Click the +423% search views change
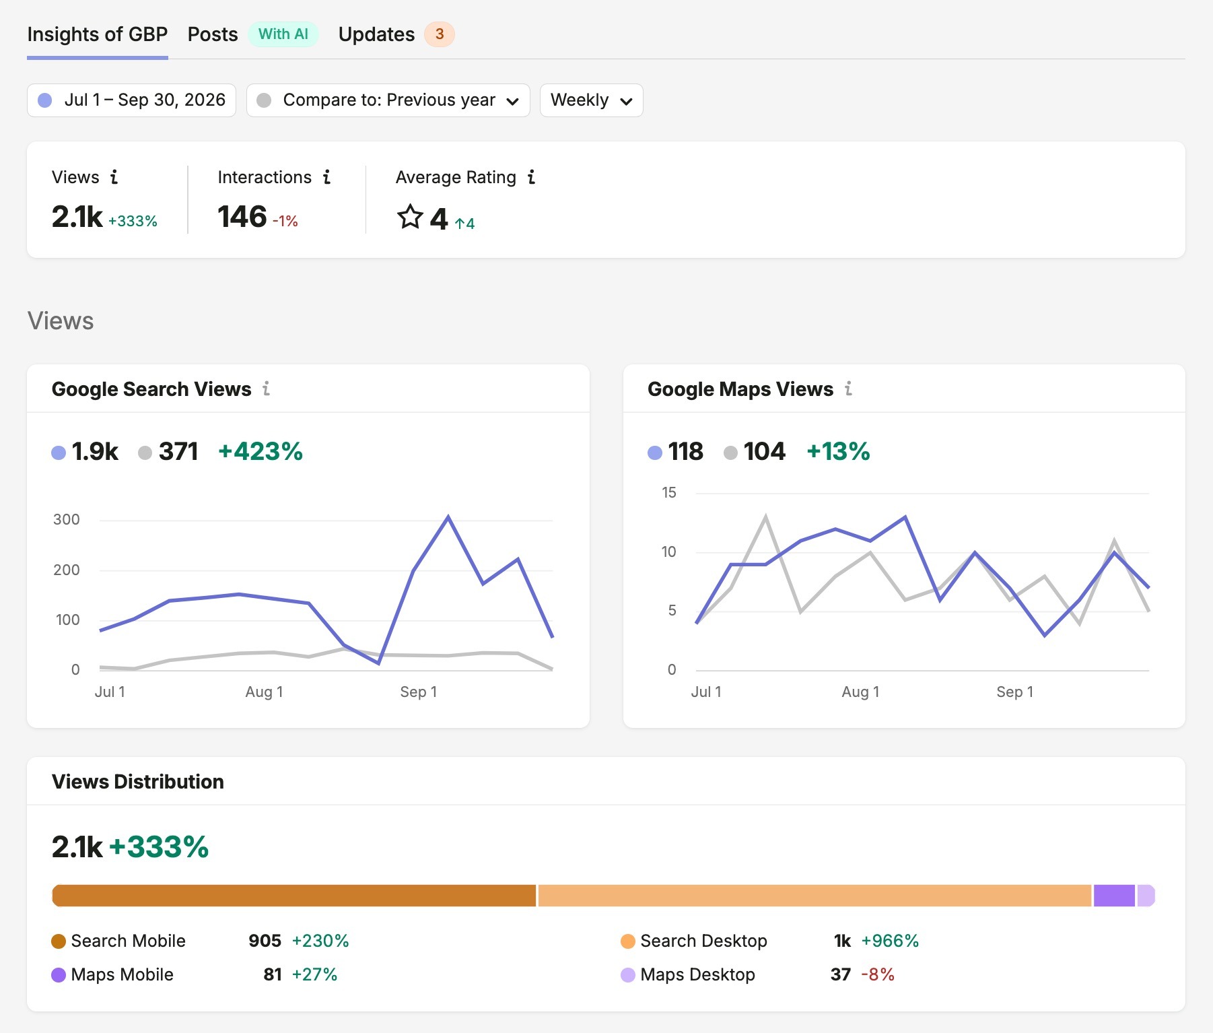 tap(261, 452)
